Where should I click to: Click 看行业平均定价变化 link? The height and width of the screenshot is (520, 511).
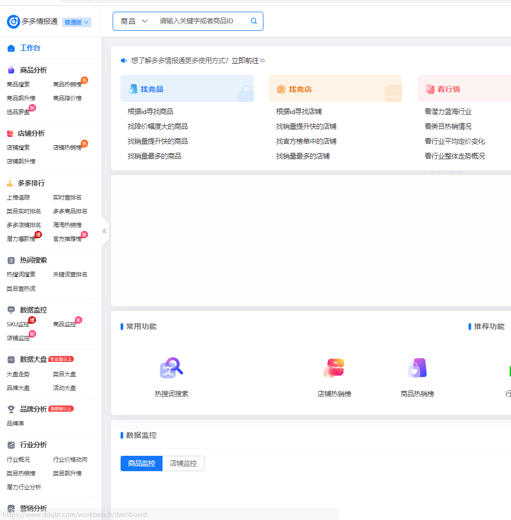[455, 141]
